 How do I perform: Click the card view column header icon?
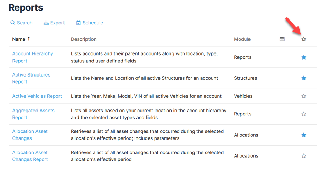click(x=282, y=39)
